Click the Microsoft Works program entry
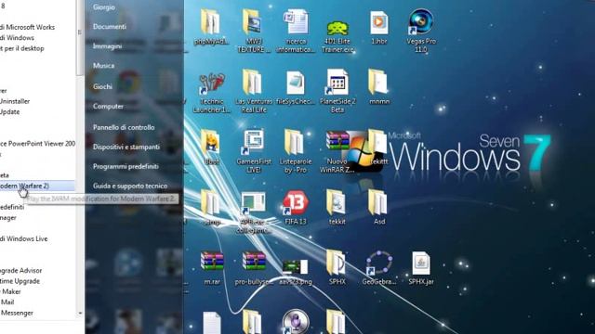The height and width of the screenshot is (334, 595). 27,27
